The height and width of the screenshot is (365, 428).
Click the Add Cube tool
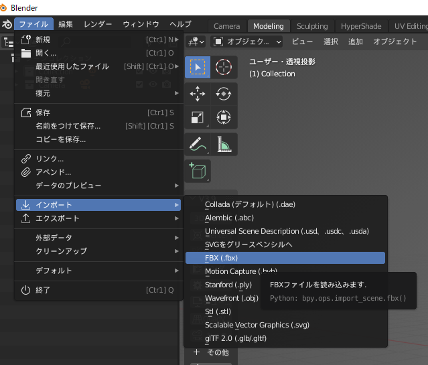click(x=198, y=170)
